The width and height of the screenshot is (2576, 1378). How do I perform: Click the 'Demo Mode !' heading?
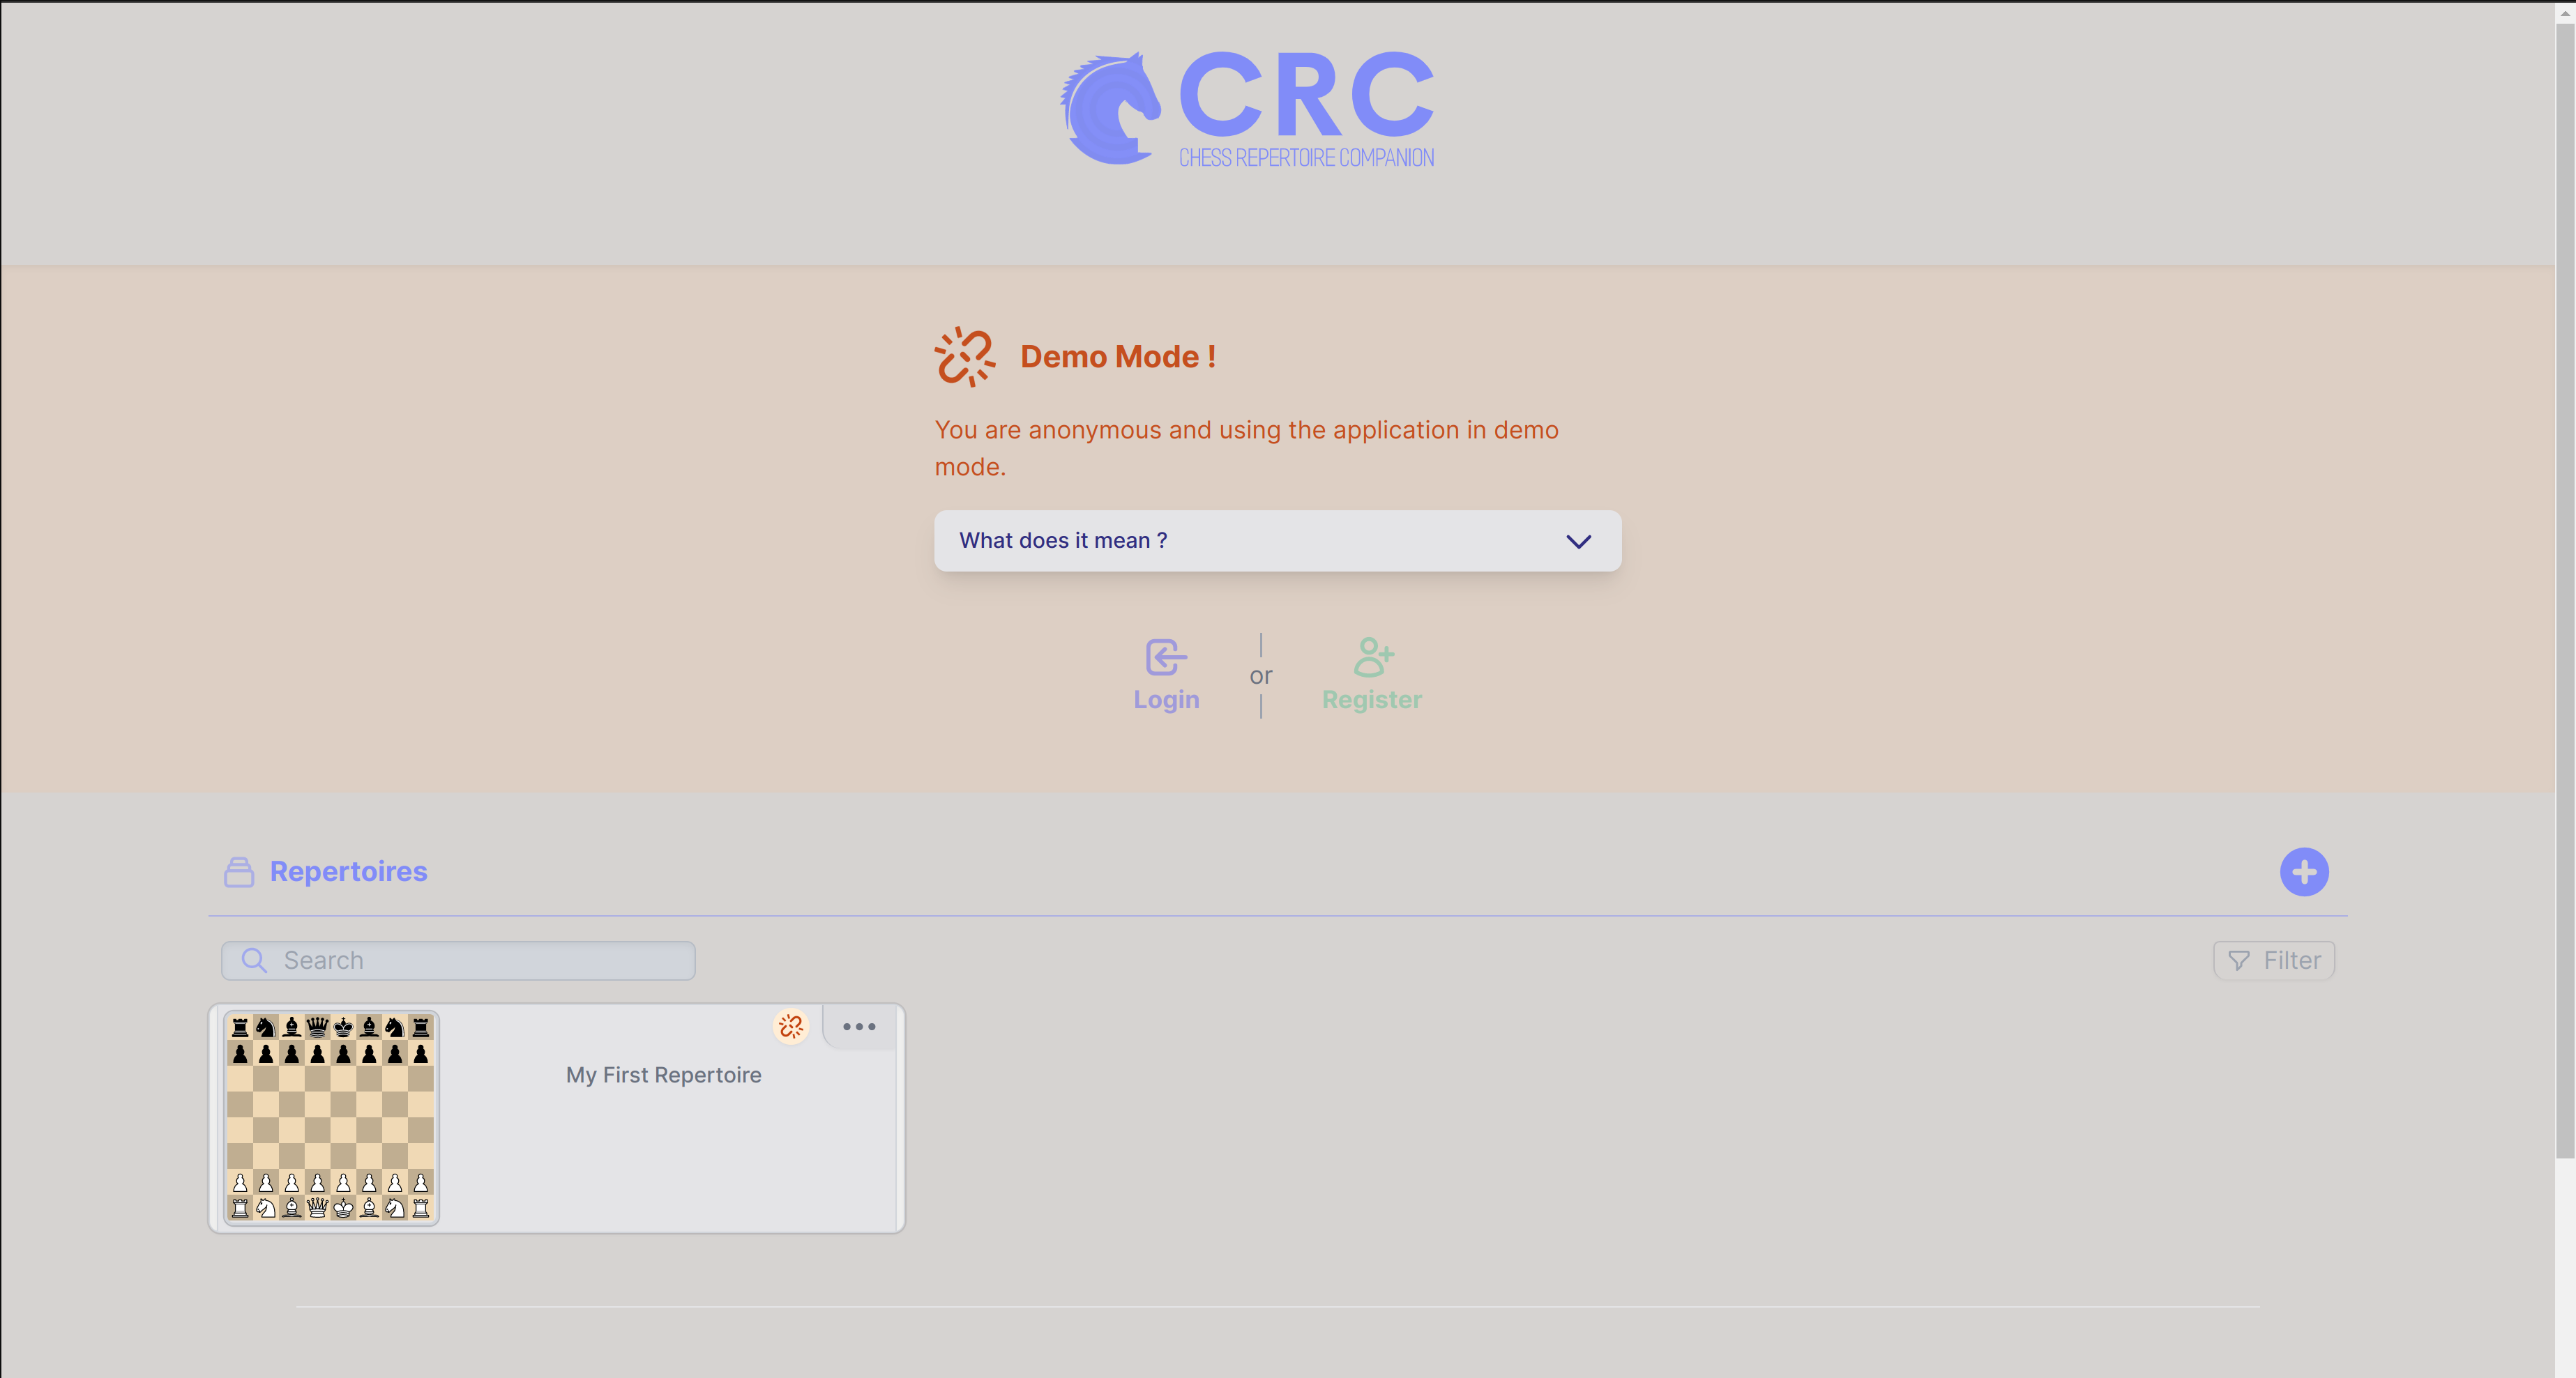1118,357
